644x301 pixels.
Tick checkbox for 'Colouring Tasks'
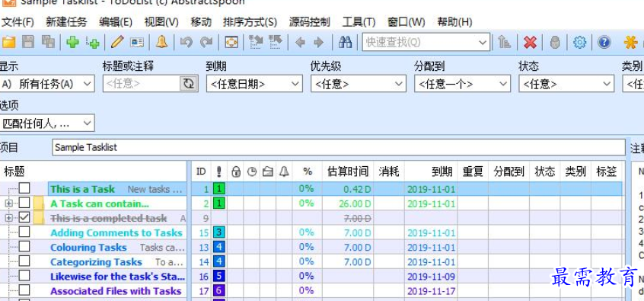coord(24,247)
